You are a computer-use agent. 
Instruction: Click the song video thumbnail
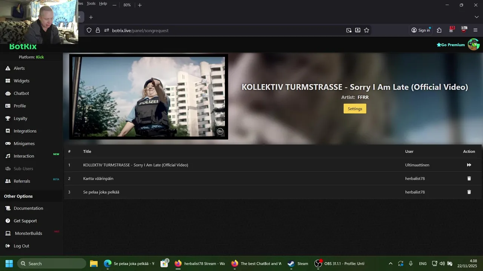(x=149, y=97)
